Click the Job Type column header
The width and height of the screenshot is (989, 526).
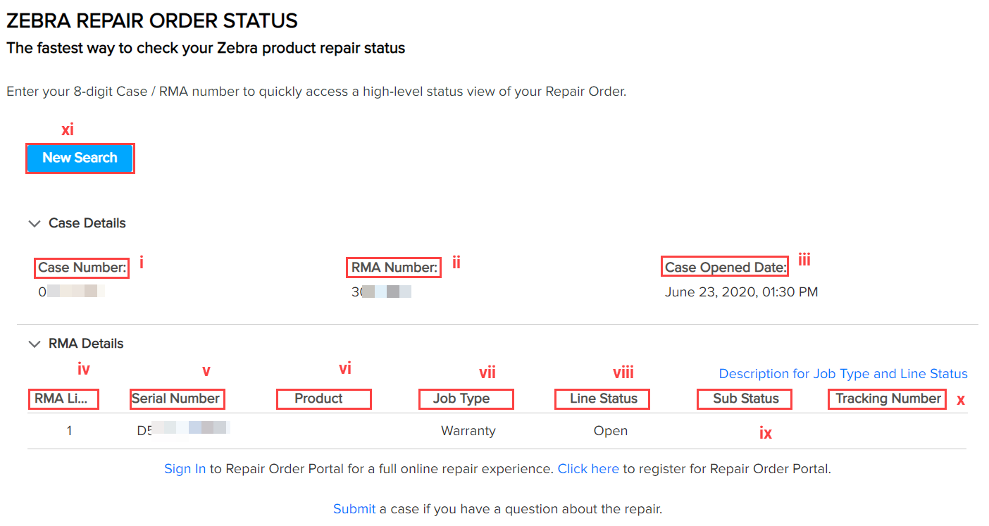point(466,399)
